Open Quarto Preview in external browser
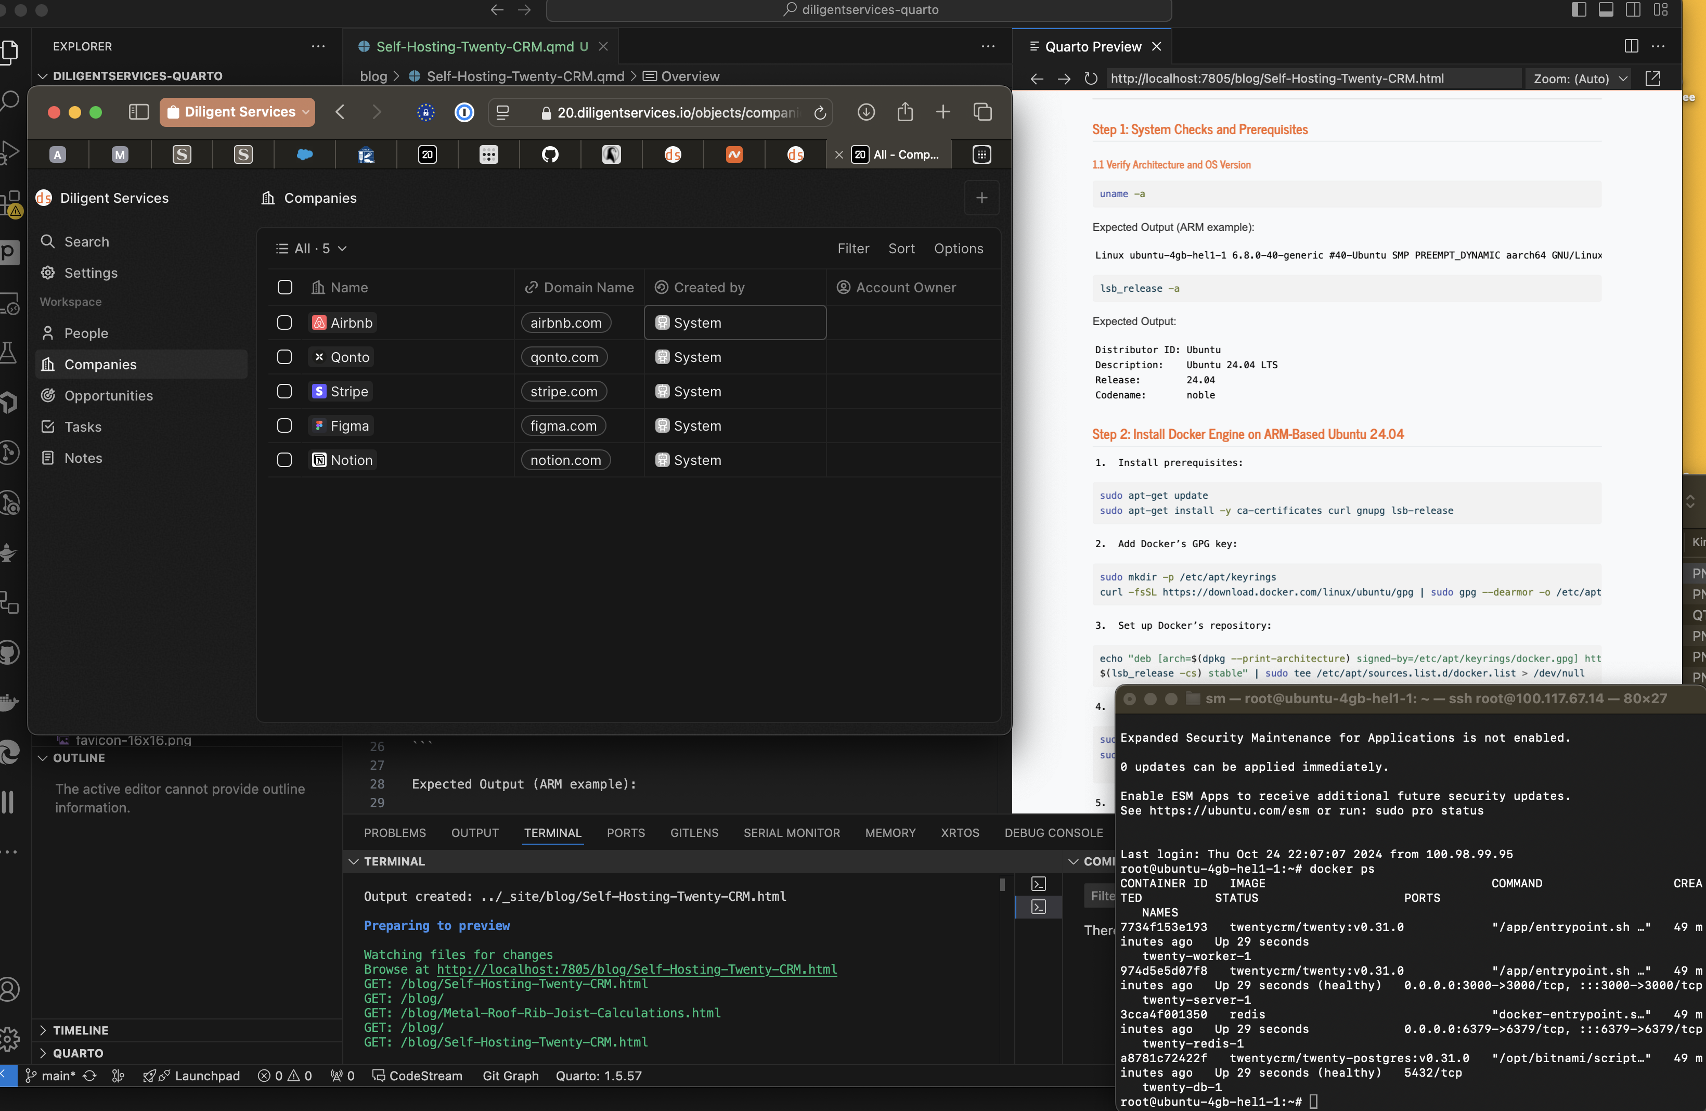Screen dimensions: 1706x1111 tap(1652, 78)
